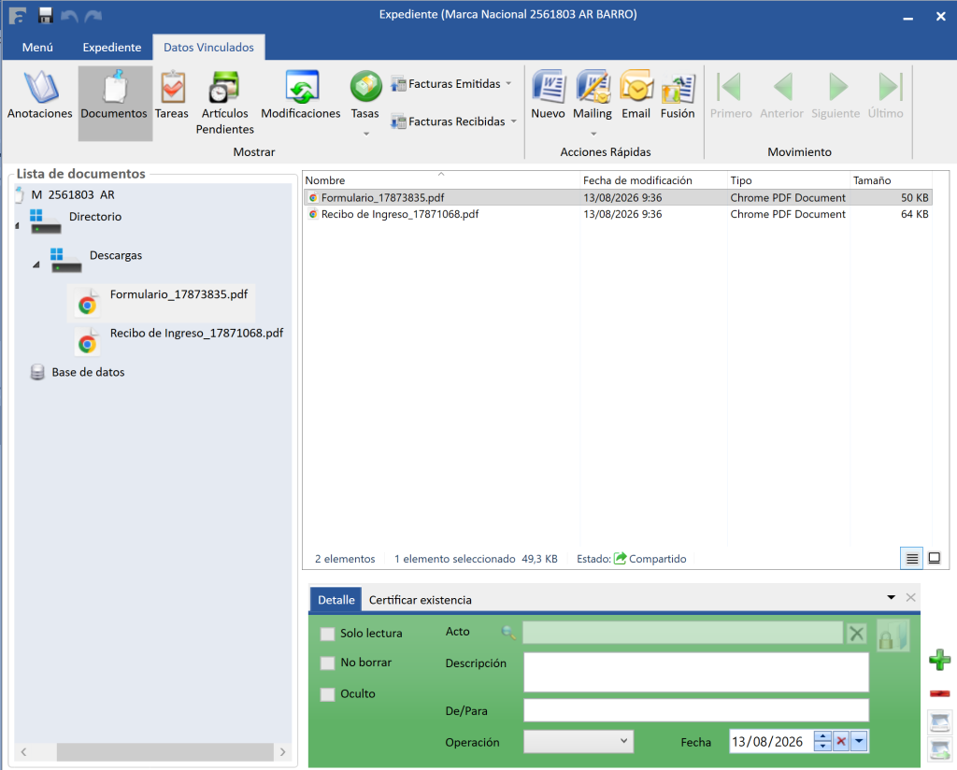This screenshot has height=770, width=957.
Task: Click the green plus add icon
Action: coord(940,660)
